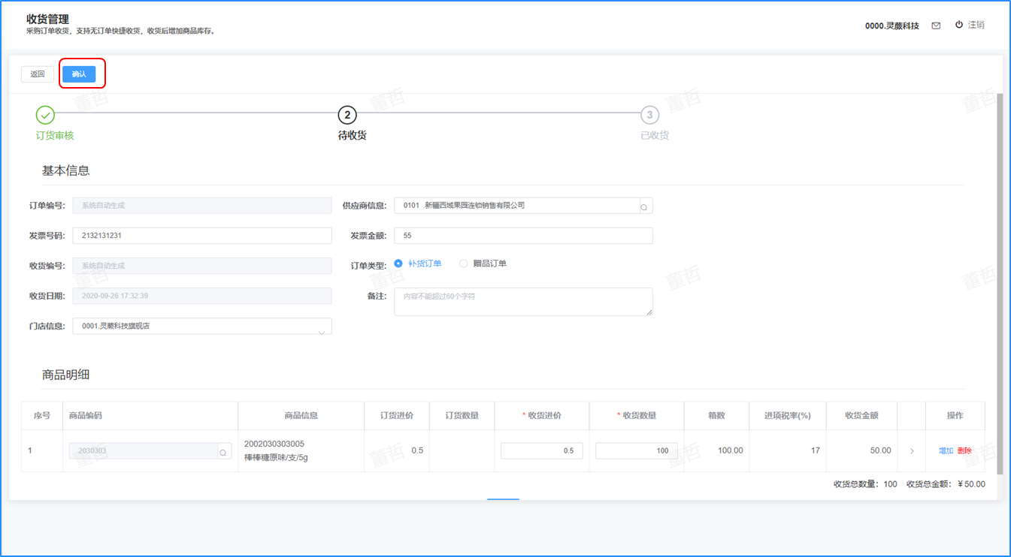Image resolution: width=1011 pixels, height=557 pixels.
Task: Select the 赠品订单 radio button
Action: (x=464, y=263)
